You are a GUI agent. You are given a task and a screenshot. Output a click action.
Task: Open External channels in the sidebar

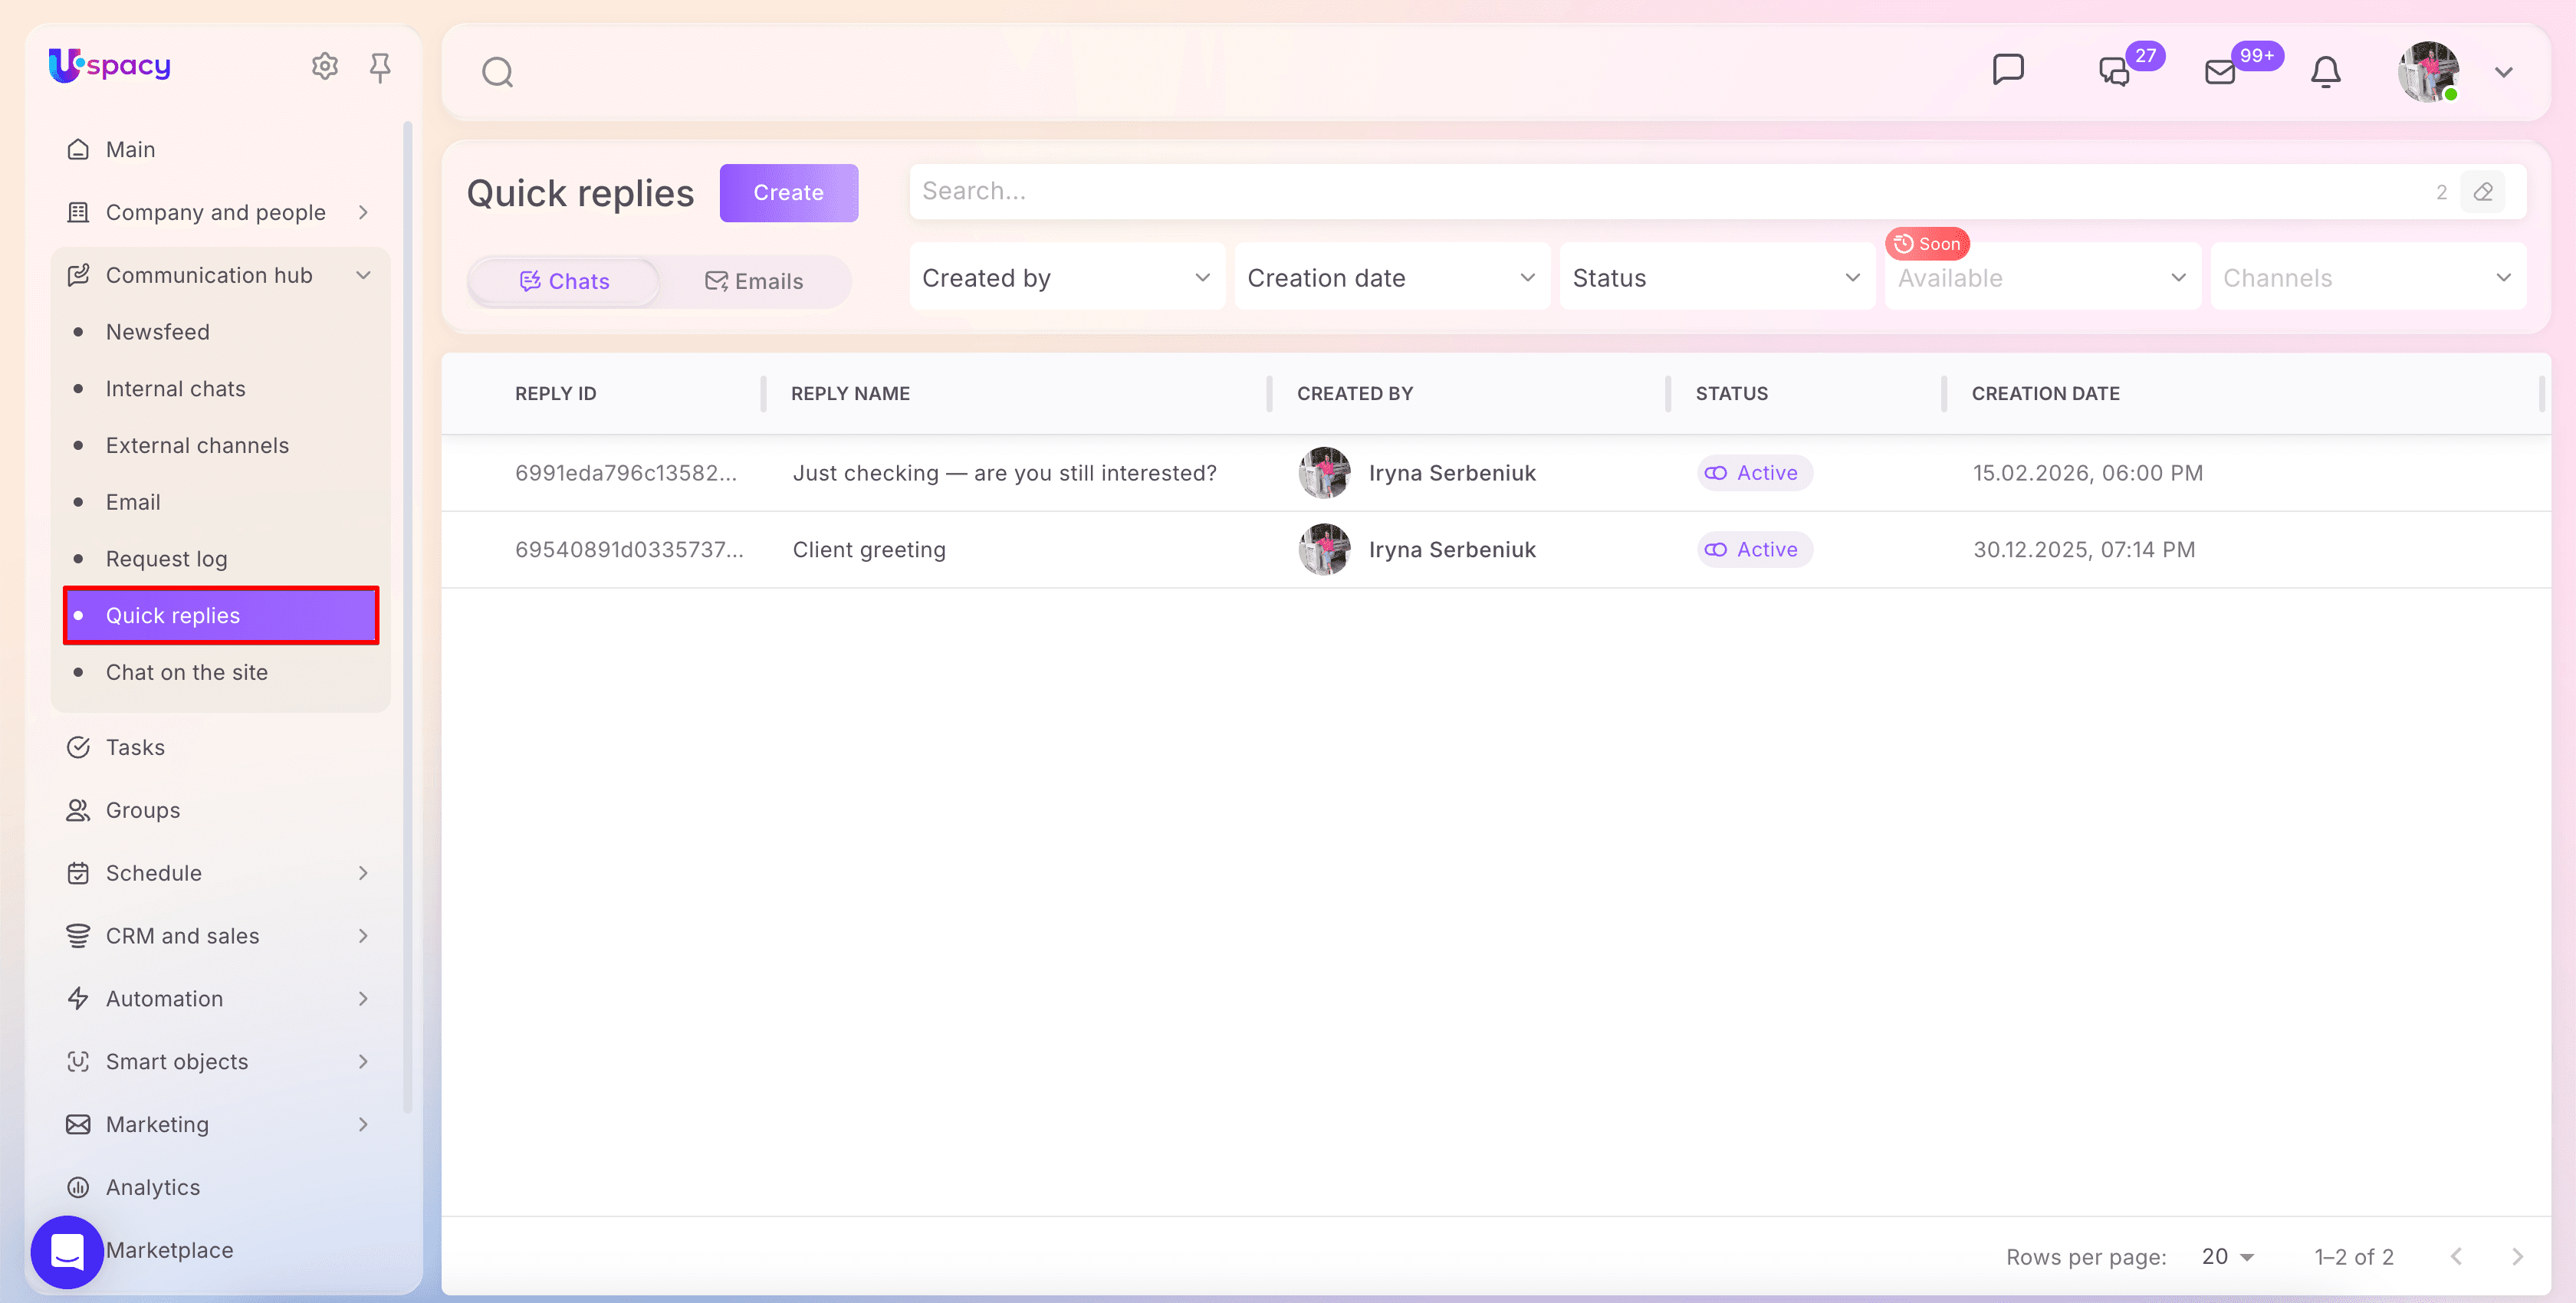pos(220,445)
